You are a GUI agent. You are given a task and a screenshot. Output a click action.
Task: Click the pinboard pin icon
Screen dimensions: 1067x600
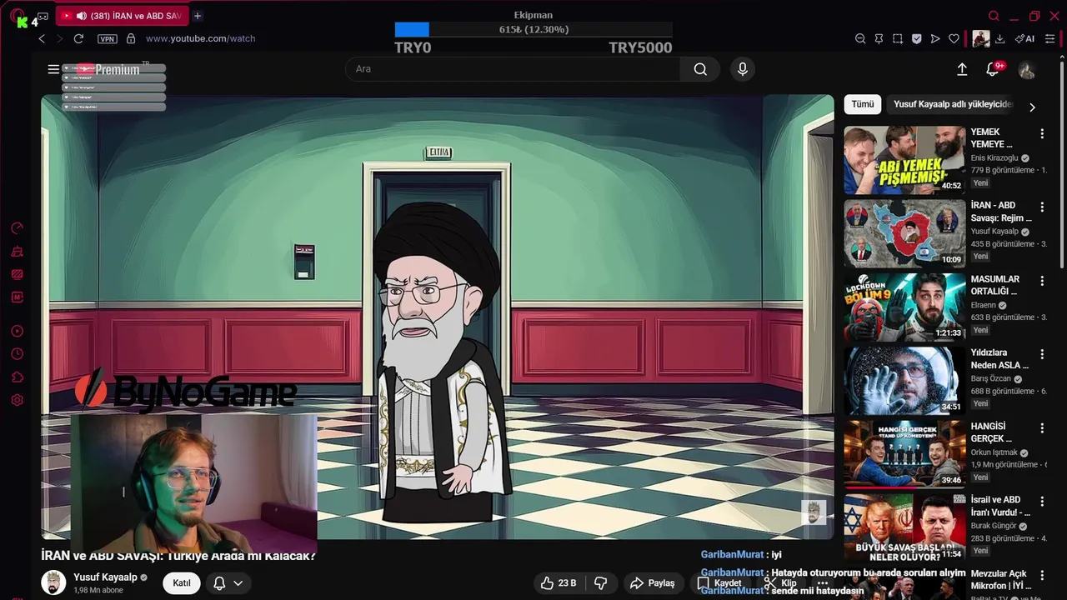coord(879,38)
